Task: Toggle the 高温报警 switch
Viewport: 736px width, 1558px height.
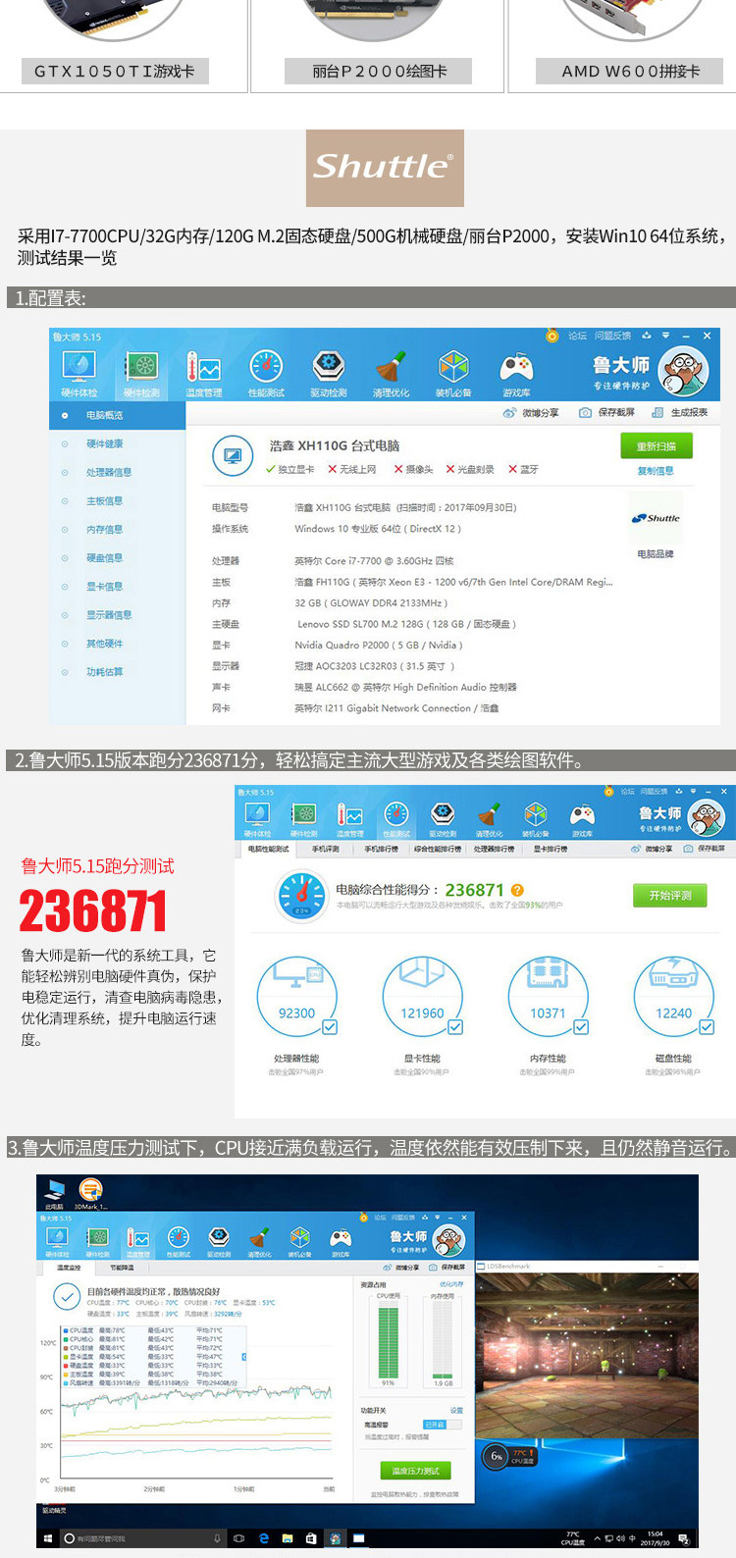Action: coord(441,1425)
